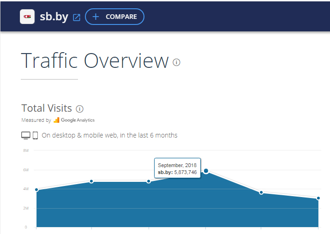Click the Traffic Overview heading
Screen dimensions: 330x234
(95, 60)
